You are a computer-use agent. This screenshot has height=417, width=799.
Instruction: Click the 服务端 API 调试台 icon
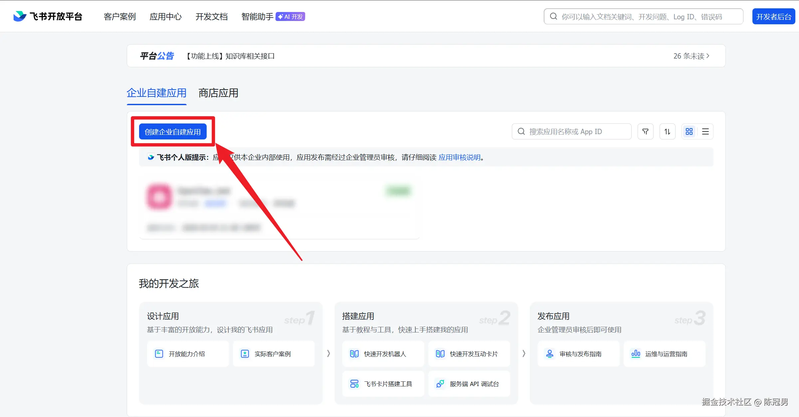pyautogui.click(x=440, y=383)
